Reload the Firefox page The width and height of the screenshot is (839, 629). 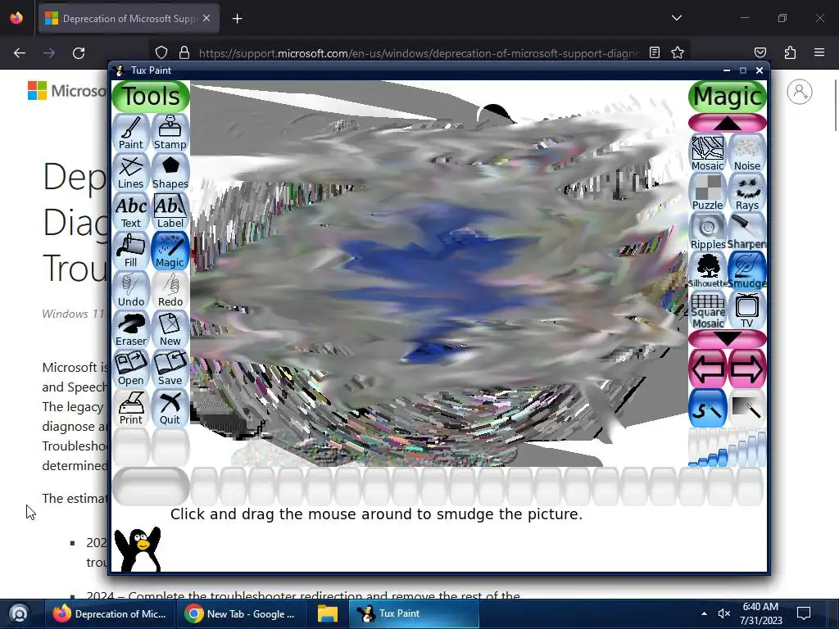click(x=79, y=53)
